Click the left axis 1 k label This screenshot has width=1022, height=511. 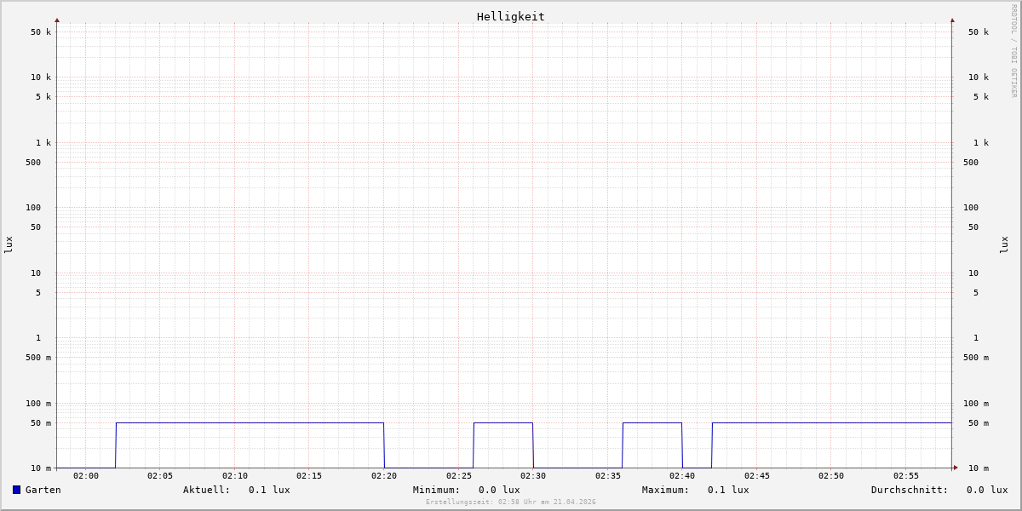(x=43, y=143)
